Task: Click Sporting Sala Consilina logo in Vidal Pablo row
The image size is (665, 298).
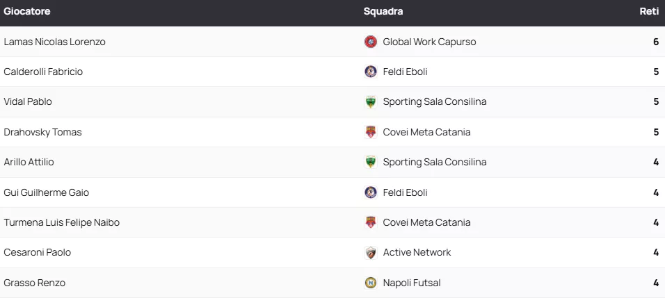Action: (x=370, y=102)
